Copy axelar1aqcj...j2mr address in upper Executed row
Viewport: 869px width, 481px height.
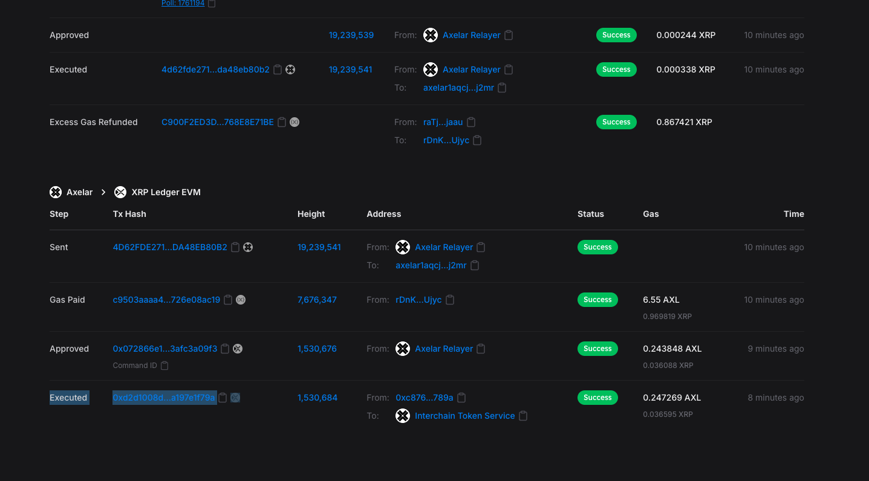coord(502,88)
